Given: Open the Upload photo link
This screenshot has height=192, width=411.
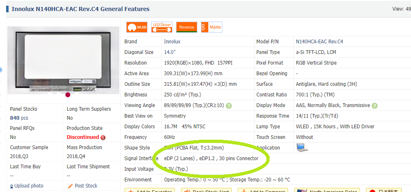Looking at the screenshot, I should coord(29,186).
